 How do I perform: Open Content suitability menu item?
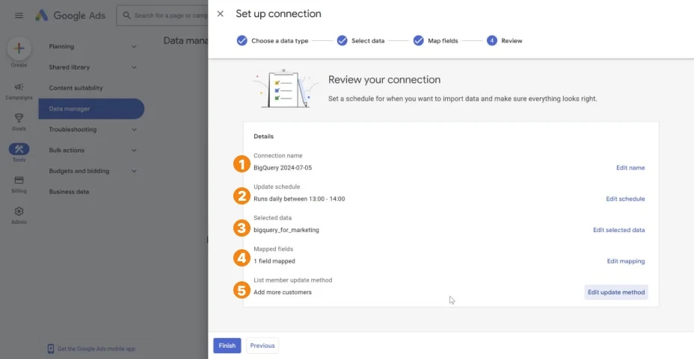[x=76, y=88]
